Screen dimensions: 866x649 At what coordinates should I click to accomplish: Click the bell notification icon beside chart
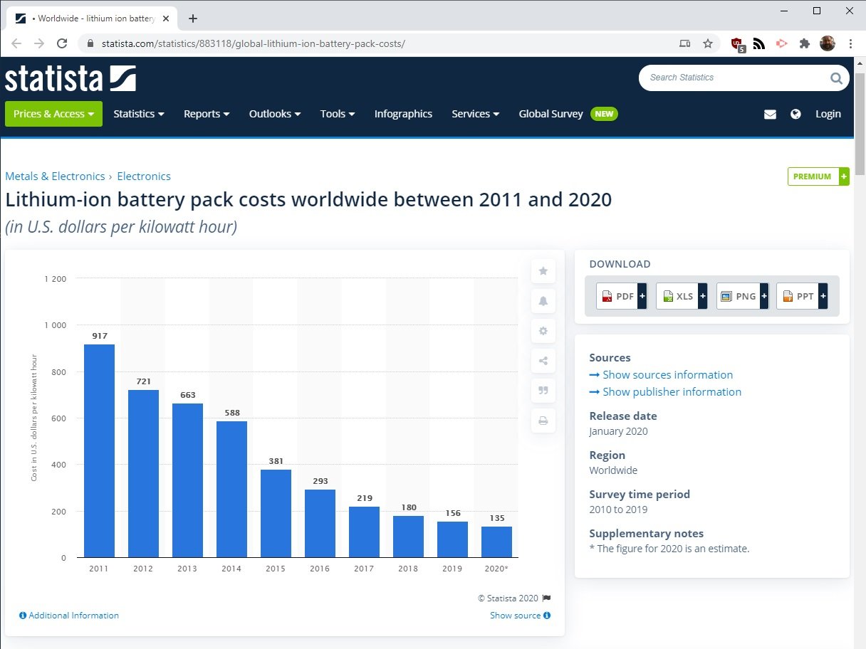pos(543,301)
